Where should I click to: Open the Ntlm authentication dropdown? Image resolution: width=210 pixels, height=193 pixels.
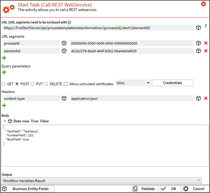coord(133,83)
